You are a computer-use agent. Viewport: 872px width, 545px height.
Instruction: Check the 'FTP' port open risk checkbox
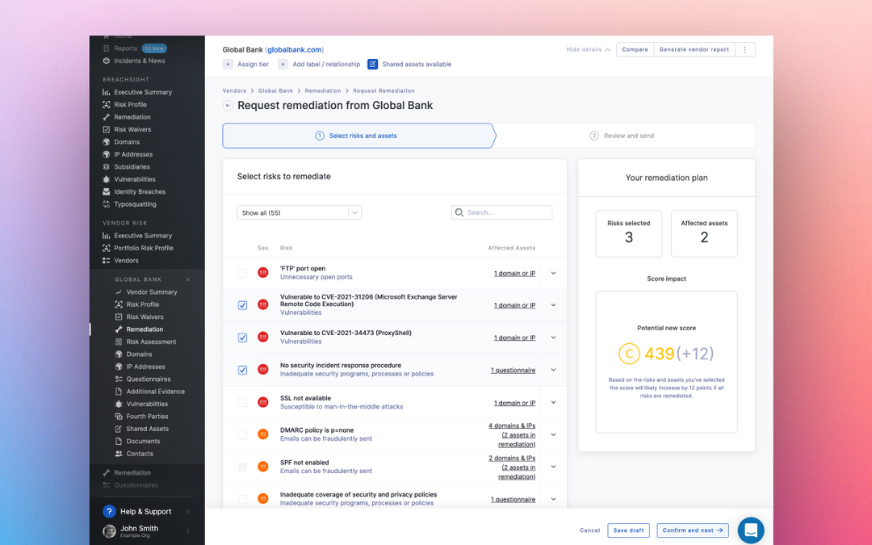point(241,273)
